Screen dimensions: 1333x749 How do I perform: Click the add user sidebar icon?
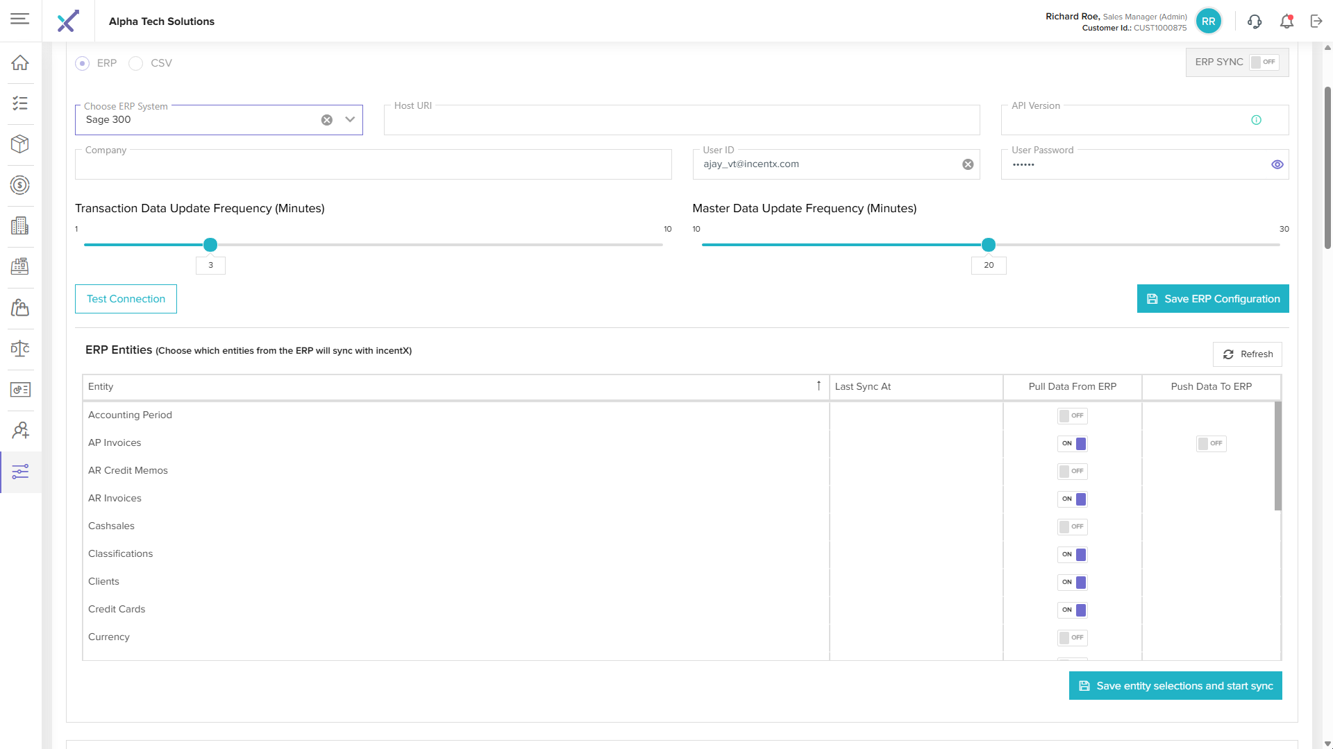pos(20,431)
